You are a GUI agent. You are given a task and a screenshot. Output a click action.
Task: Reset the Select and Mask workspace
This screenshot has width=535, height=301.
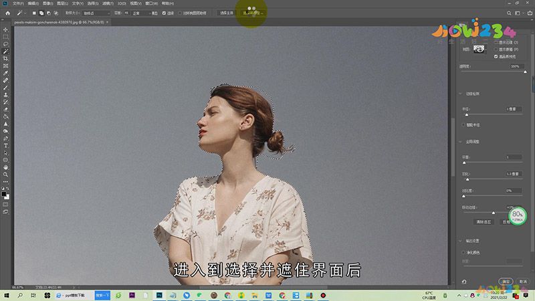pos(464,282)
